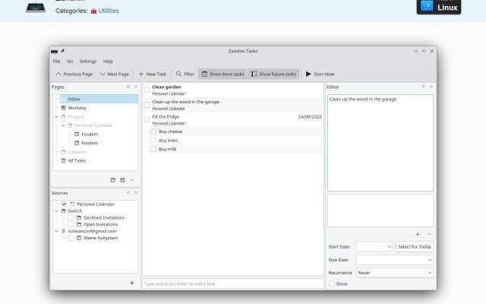Viewport: 486px width, 304px height.
Task: Remove attachment with minus icon
Action: (x=429, y=235)
